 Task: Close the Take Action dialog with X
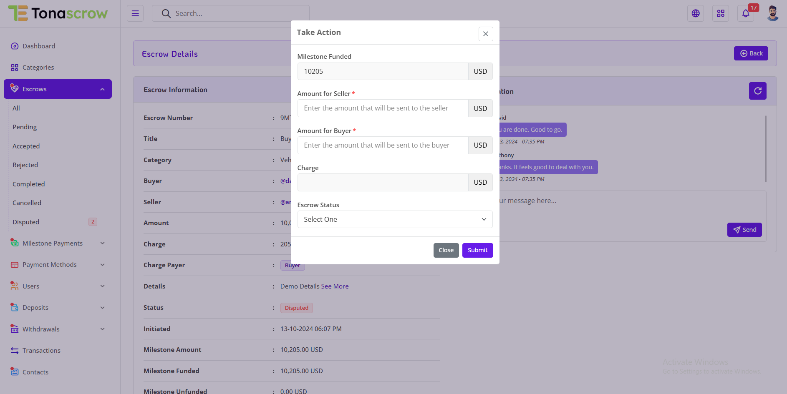pyautogui.click(x=485, y=34)
